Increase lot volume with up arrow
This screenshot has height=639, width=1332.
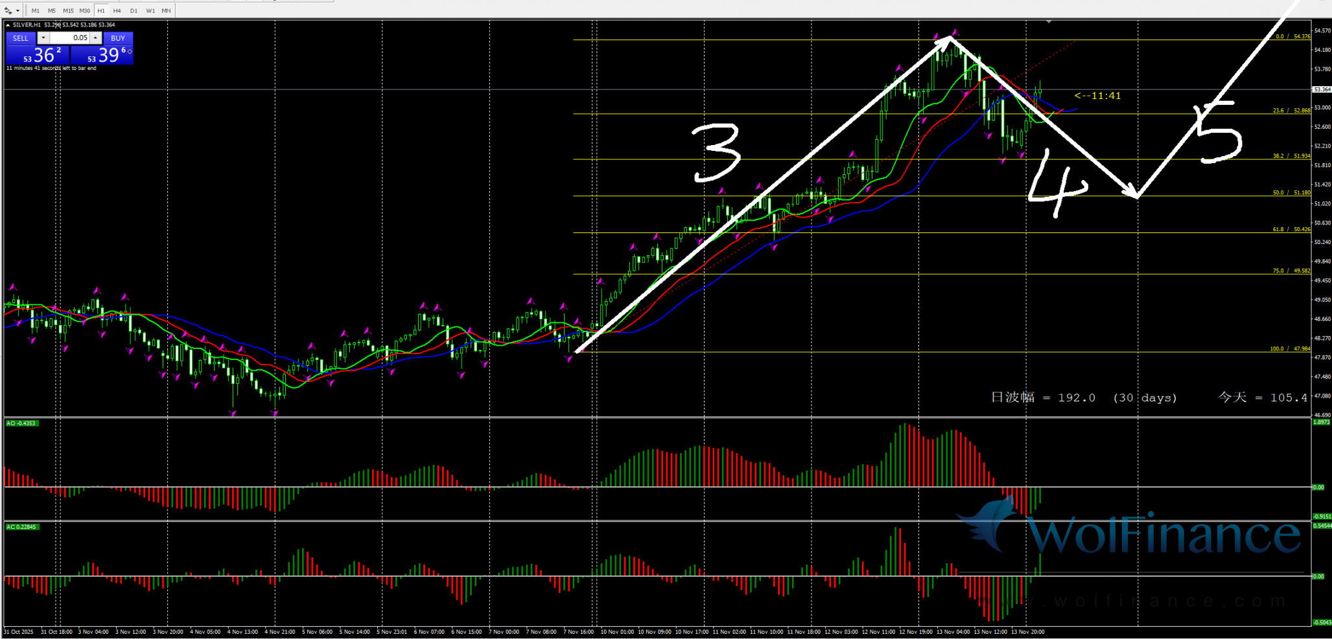coord(95,38)
